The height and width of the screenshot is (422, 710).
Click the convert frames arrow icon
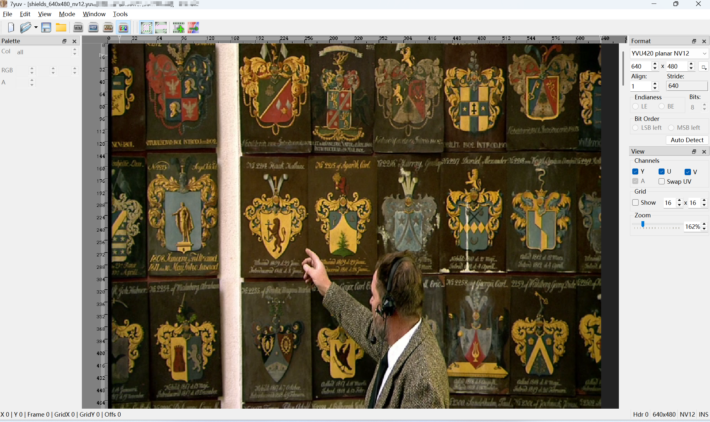click(193, 28)
